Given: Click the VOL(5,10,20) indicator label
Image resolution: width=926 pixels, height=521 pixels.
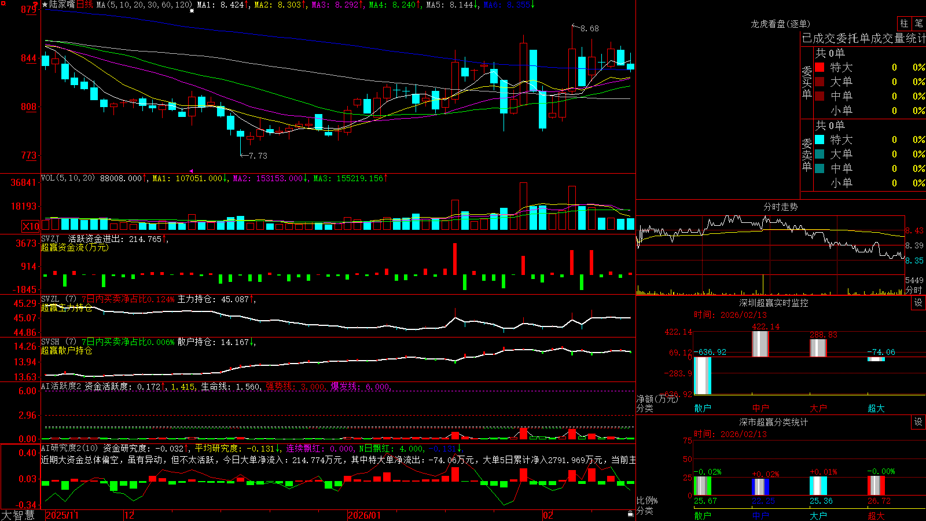Looking at the screenshot, I should [68, 178].
